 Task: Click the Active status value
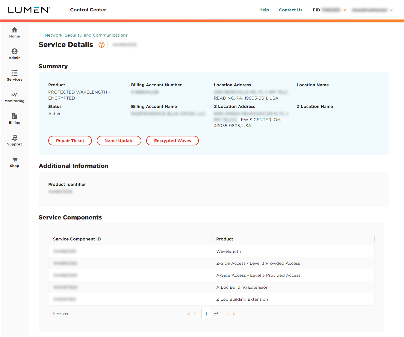click(55, 114)
